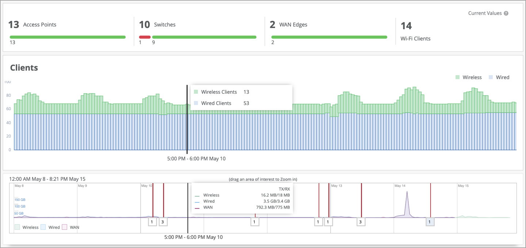The height and width of the screenshot is (248, 526).
Task: Click the red disconnected switches bar
Action: (145, 37)
